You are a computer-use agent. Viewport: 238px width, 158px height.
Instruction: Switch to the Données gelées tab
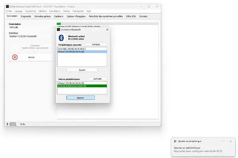43,16
